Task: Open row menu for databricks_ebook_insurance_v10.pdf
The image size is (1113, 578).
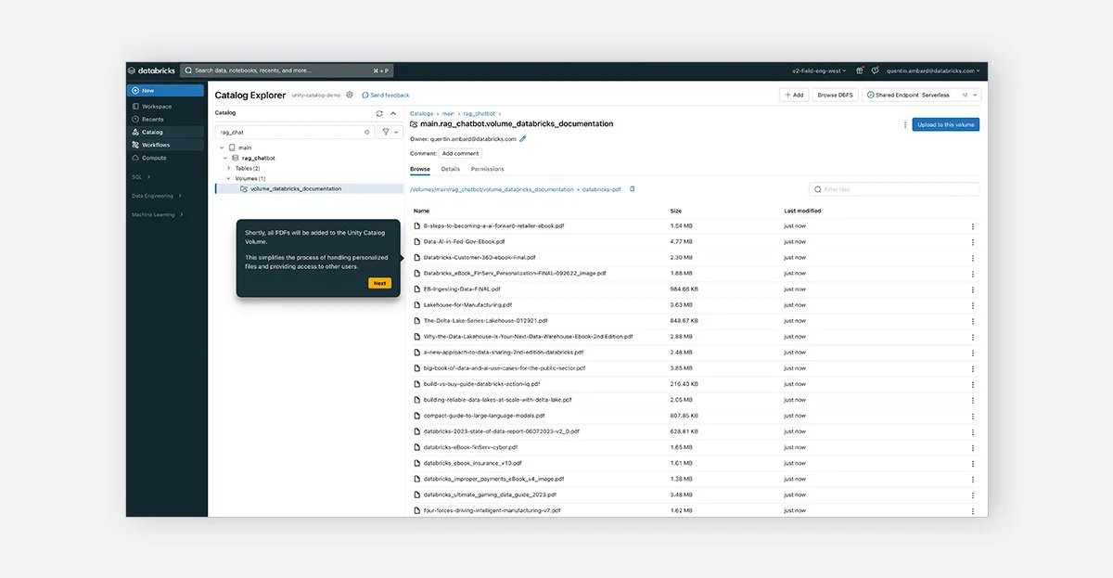Action: tap(973, 463)
